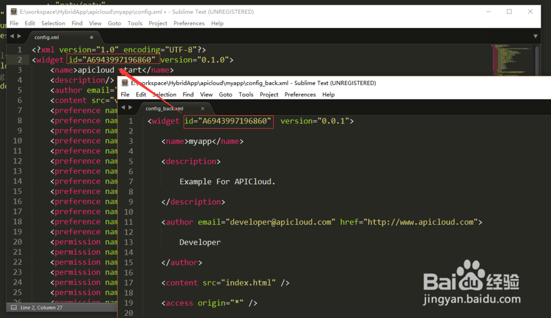Open tab list dropdown in config.xml window
Image resolution: width=551 pixels, height=318 pixels.
pyautogui.click(x=536, y=36)
